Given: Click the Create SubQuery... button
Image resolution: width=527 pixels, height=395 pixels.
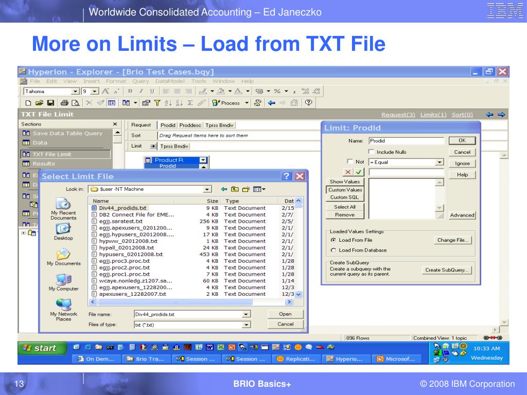Looking at the screenshot, I should (x=447, y=270).
